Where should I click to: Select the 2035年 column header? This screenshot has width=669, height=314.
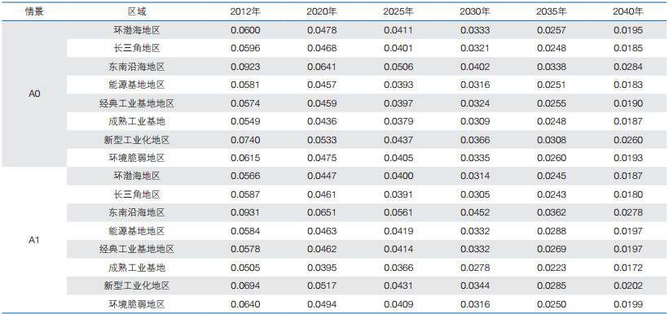pyautogui.click(x=552, y=12)
